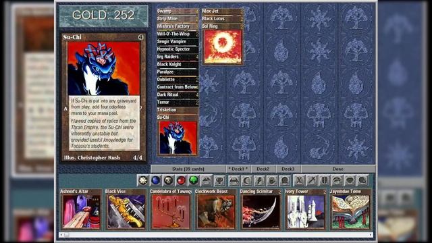The width and height of the screenshot is (432, 243).
Task: Switch to the Deck1 tab
Action: tap(238, 169)
